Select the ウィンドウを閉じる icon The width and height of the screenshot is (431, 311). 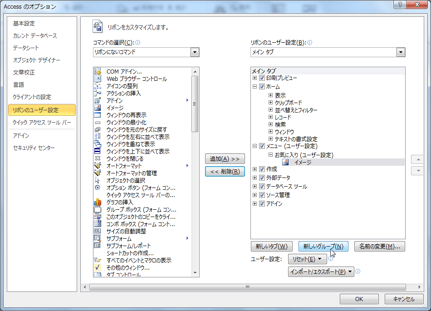click(98, 158)
